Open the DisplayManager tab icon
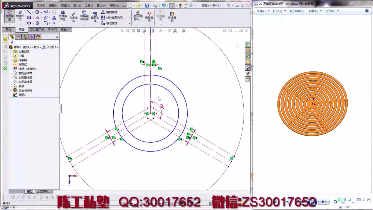 click(38, 37)
